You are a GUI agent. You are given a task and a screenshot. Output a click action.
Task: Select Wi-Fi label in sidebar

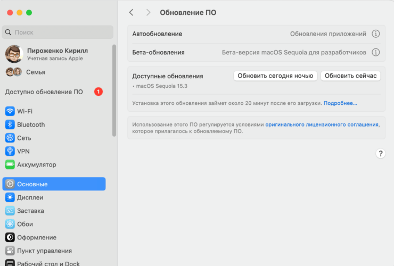(24, 111)
